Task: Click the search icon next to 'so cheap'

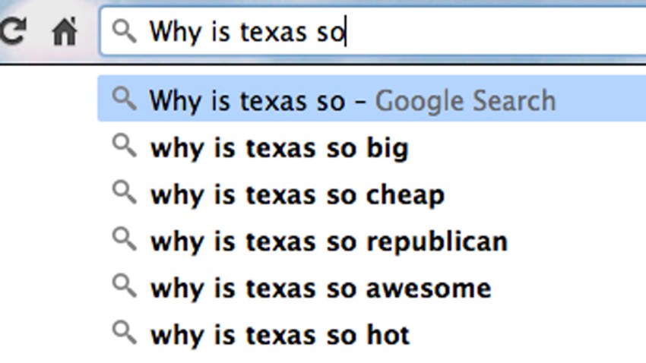Action: pos(124,193)
